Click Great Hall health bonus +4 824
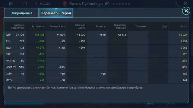This screenshot has height=108, width=193. (61, 35)
